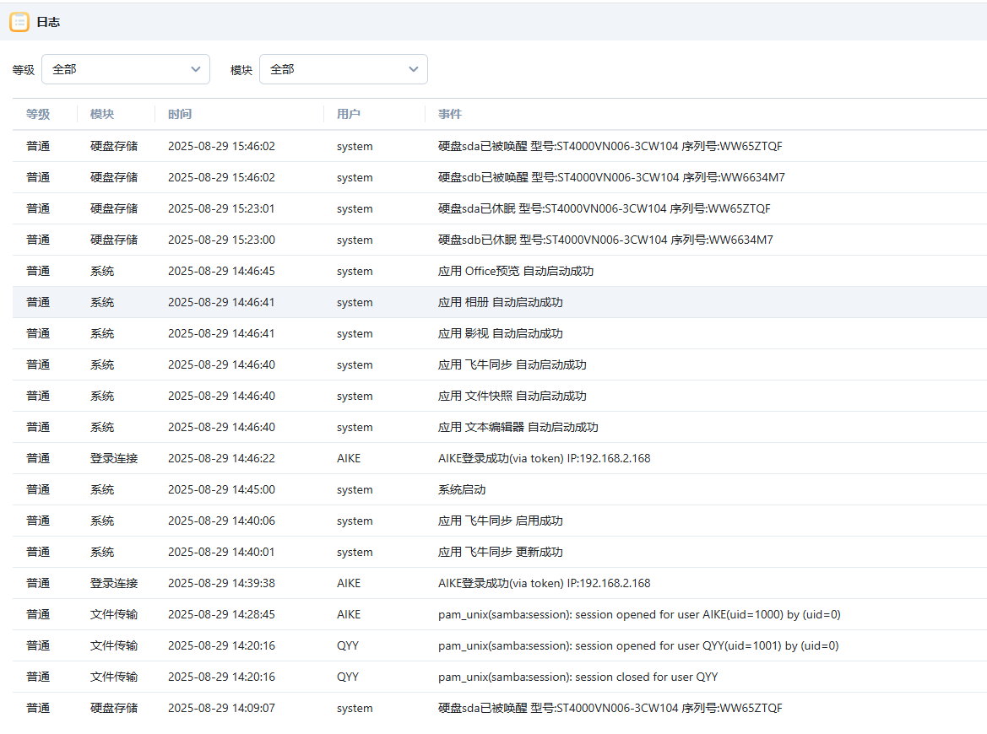Viewport: 987px width, 734px height.
Task: Click the AIKE login event at 14:46:22
Action: pos(544,458)
